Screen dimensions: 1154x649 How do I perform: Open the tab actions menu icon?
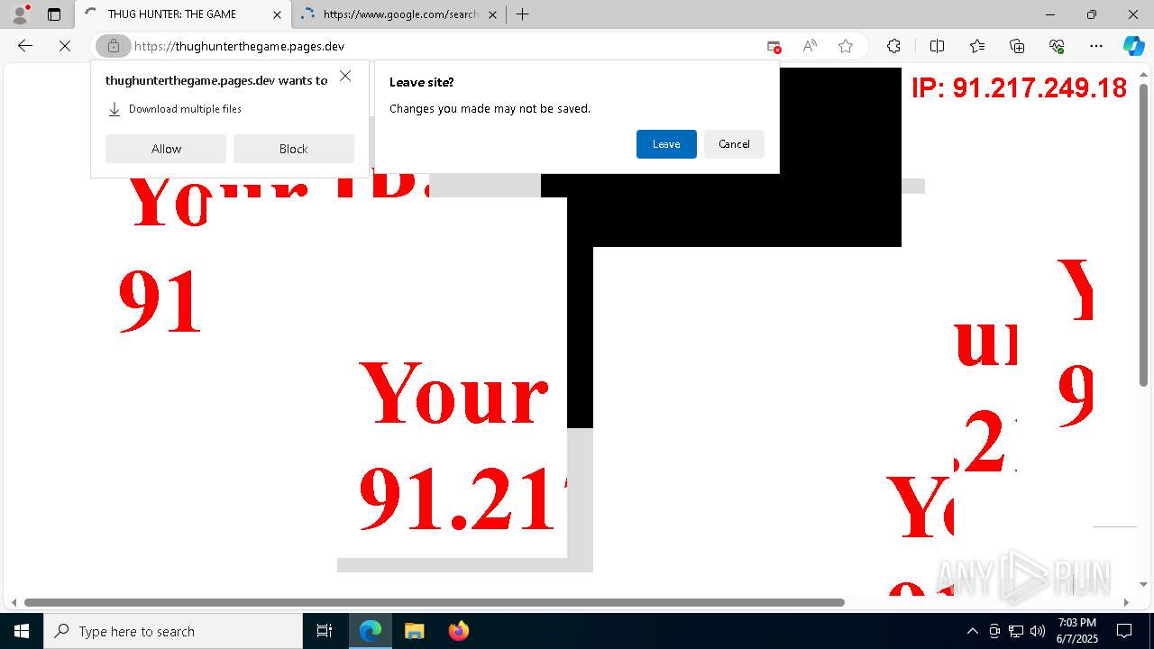click(54, 14)
